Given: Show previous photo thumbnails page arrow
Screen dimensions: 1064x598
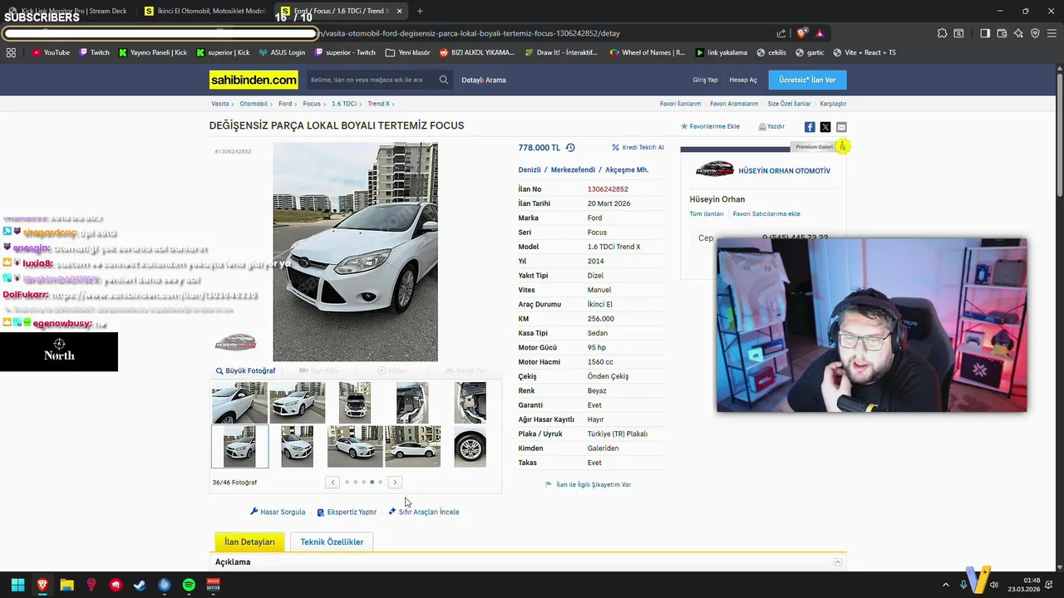Looking at the screenshot, I should click(332, 482).
